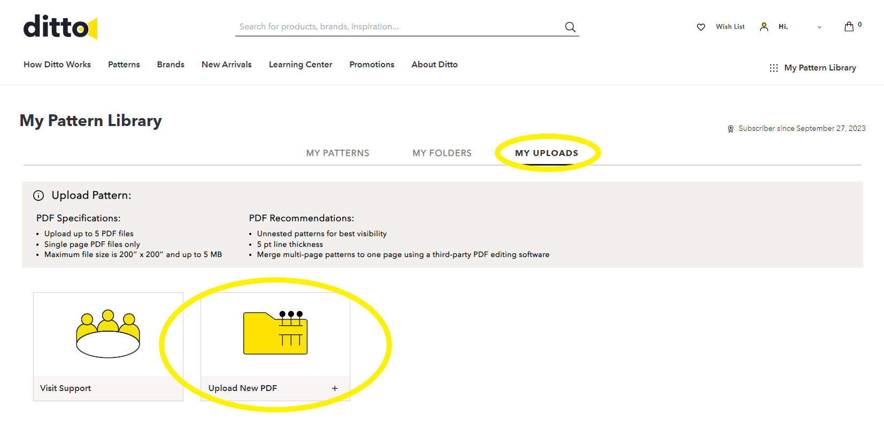Click the My Pattern Library grid icon
This screenshot has height=422, width=884.
[x=773, y=68]
